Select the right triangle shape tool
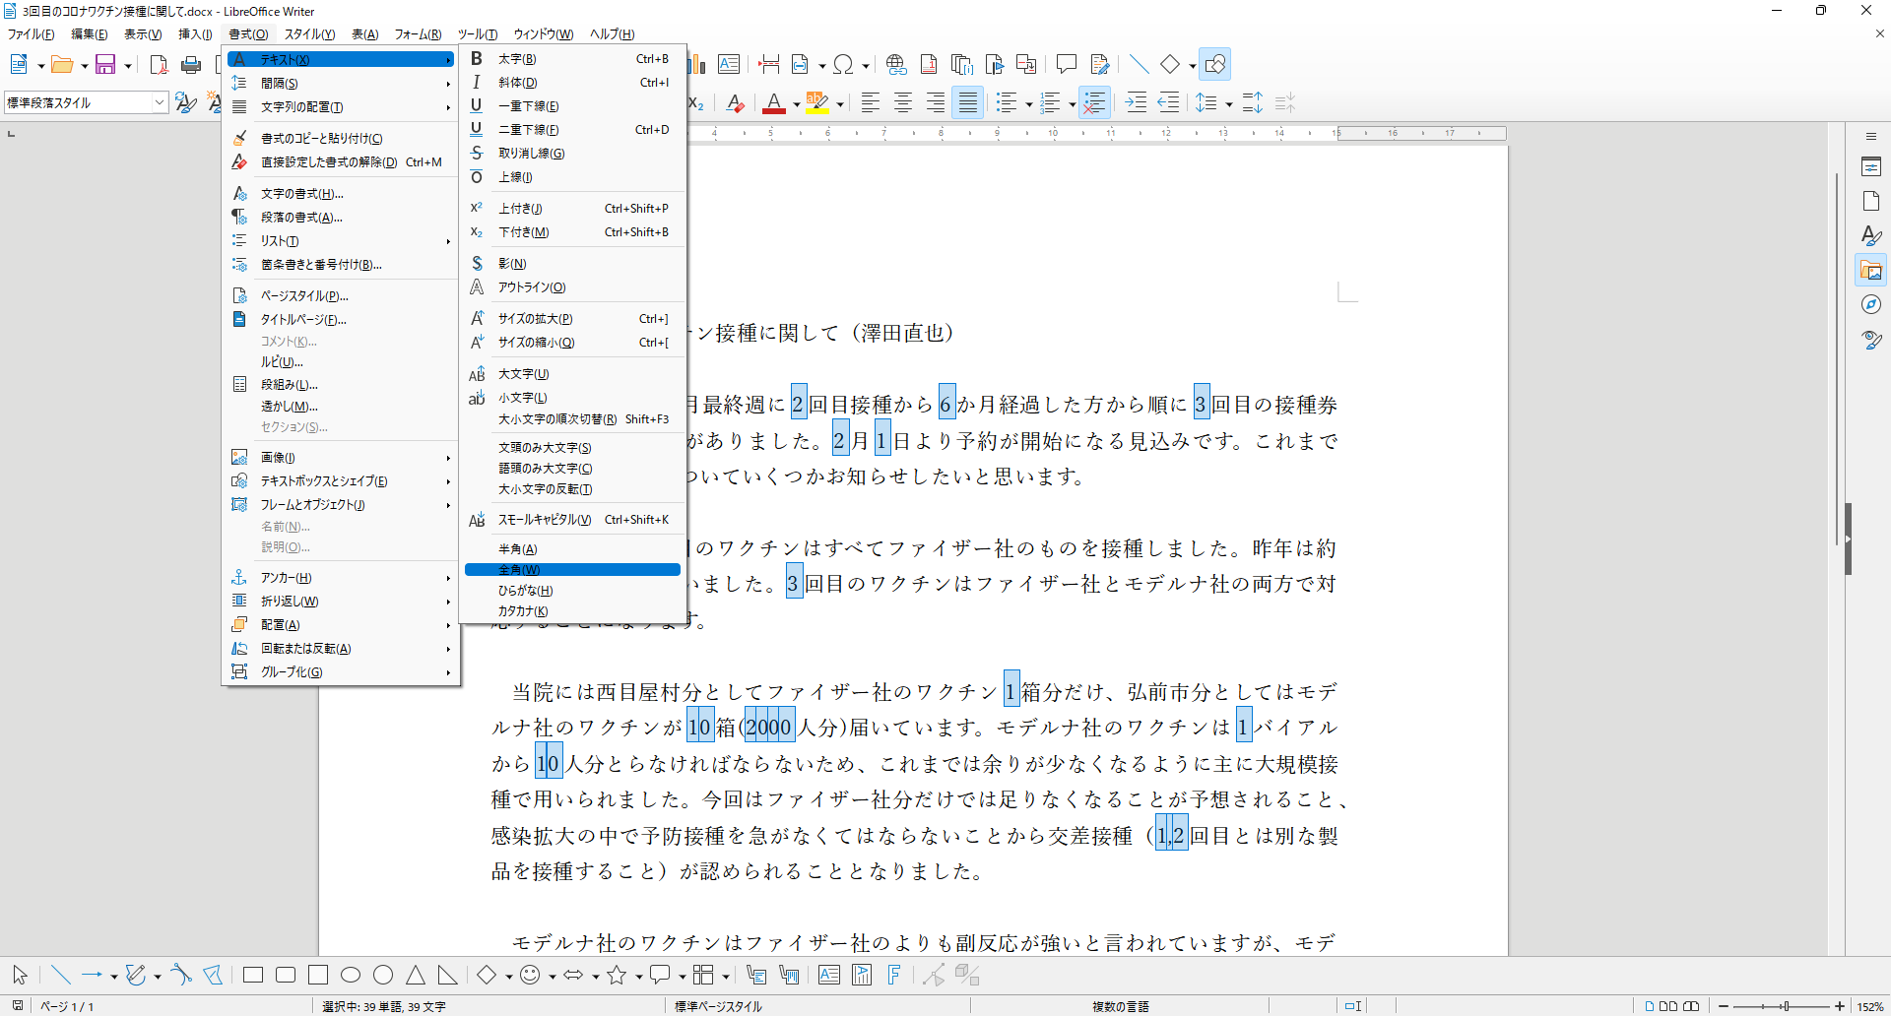 coord(448,975)
